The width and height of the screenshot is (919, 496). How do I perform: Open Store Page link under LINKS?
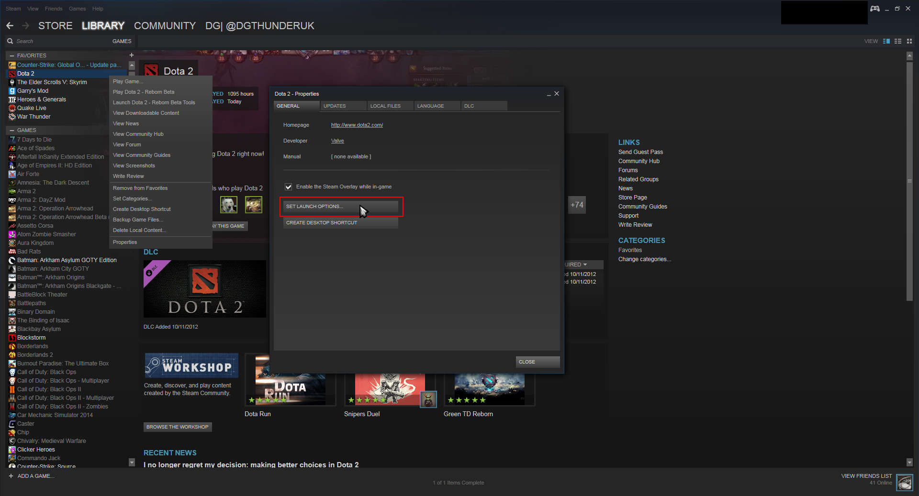coord(633,198)
